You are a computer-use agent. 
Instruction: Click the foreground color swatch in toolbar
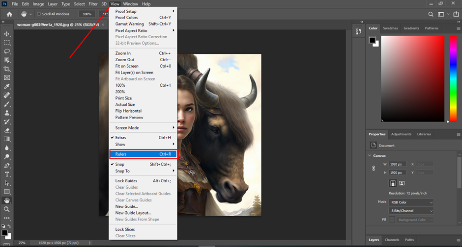click(5, 233)
